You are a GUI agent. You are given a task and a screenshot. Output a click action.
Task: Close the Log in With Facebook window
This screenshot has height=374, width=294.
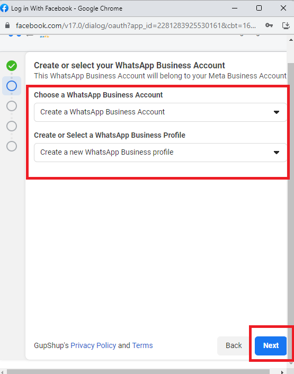[x=283, y=8]
